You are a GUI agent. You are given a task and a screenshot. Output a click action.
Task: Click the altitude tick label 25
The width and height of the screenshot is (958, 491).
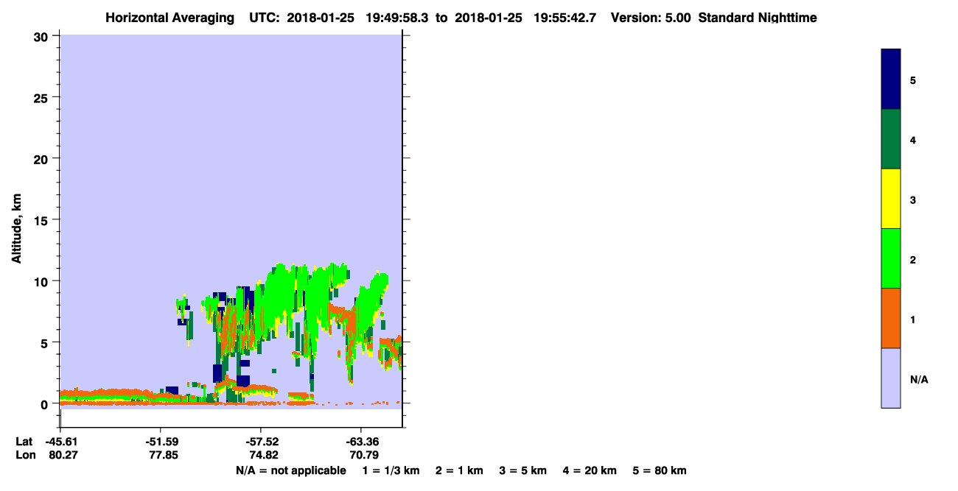43,97
